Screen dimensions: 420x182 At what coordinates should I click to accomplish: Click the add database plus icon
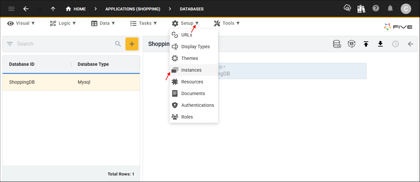pyautogui.click(x=132, y=44)
